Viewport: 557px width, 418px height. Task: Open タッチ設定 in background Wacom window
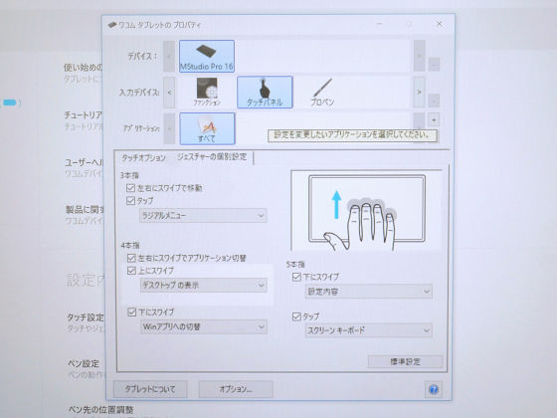coord(86,317)
